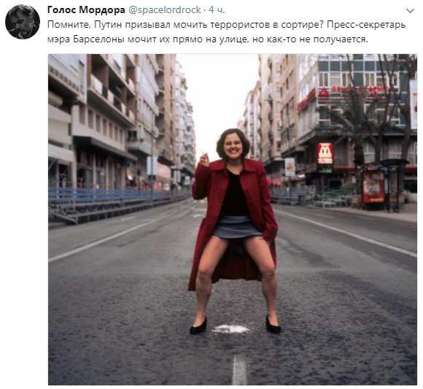Open the attached street photo
The width and height of the screenshot is (423, 389).
coord(233,220)
